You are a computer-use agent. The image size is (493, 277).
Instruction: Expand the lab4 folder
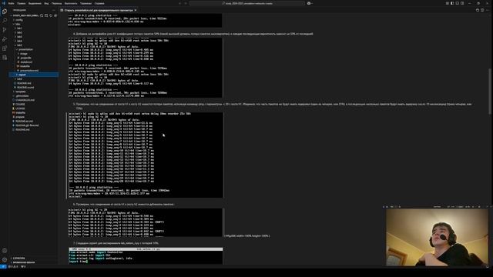tap(19, 41)
